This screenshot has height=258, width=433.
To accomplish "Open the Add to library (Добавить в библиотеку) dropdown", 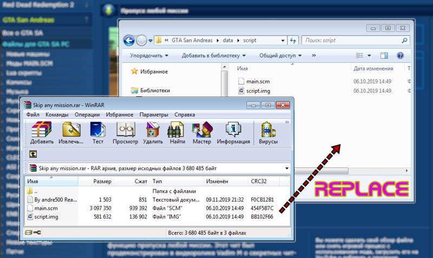I will [x=213, y=56].
